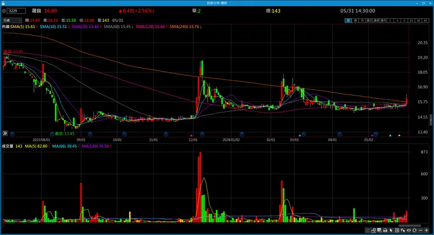Open the split-panel layout icon
This screenshot has width=434, height=235.
397,230
